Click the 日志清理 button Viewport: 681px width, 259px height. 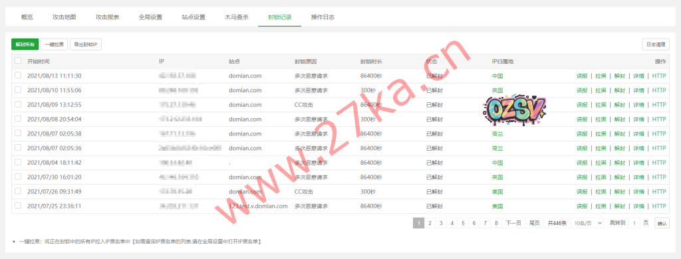coord(656,44)
